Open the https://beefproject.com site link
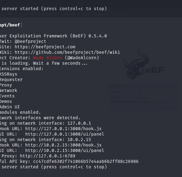This screenshot has width=182, height=177. click(45, 47)
